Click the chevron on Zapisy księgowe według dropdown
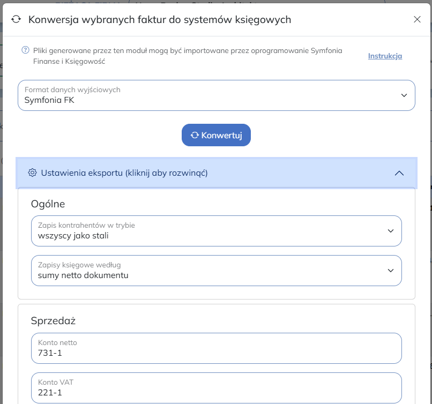432x404 pixels. [x=391, y=271]
